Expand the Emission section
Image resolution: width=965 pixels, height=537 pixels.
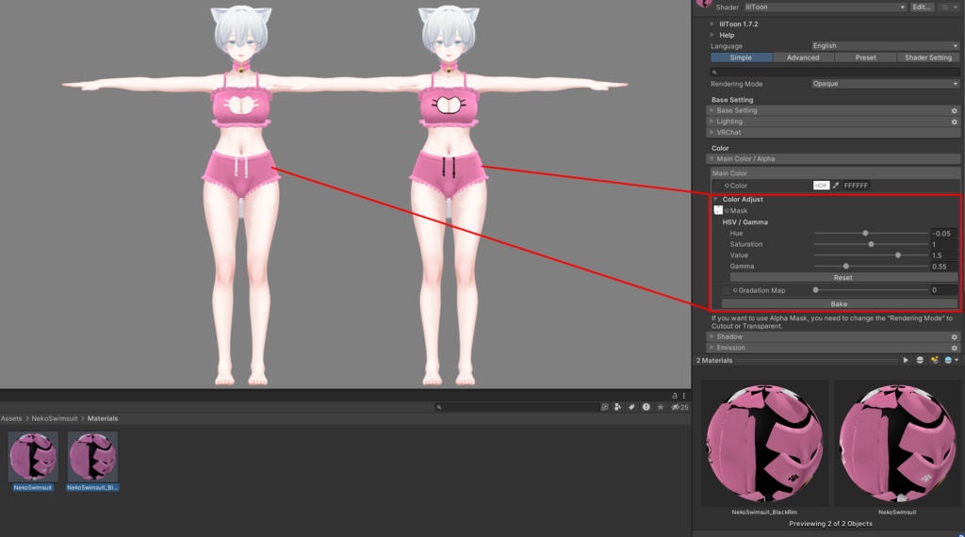coord(712,349)
